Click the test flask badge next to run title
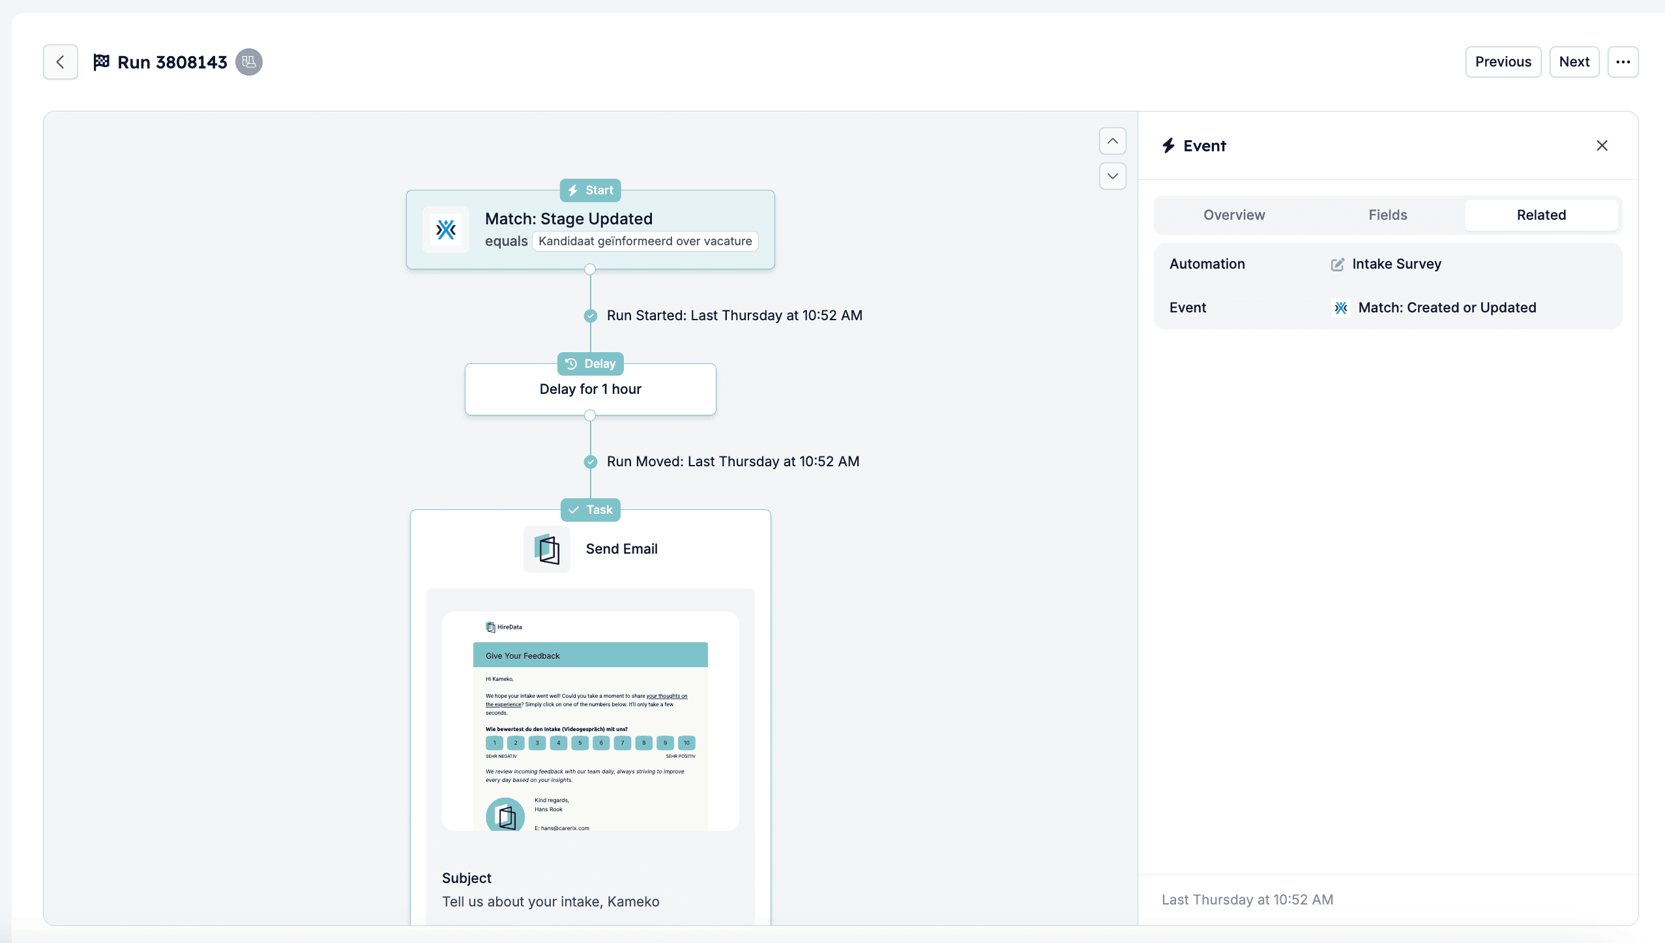This screenshot has height=943, width=1665. [248, 62]
